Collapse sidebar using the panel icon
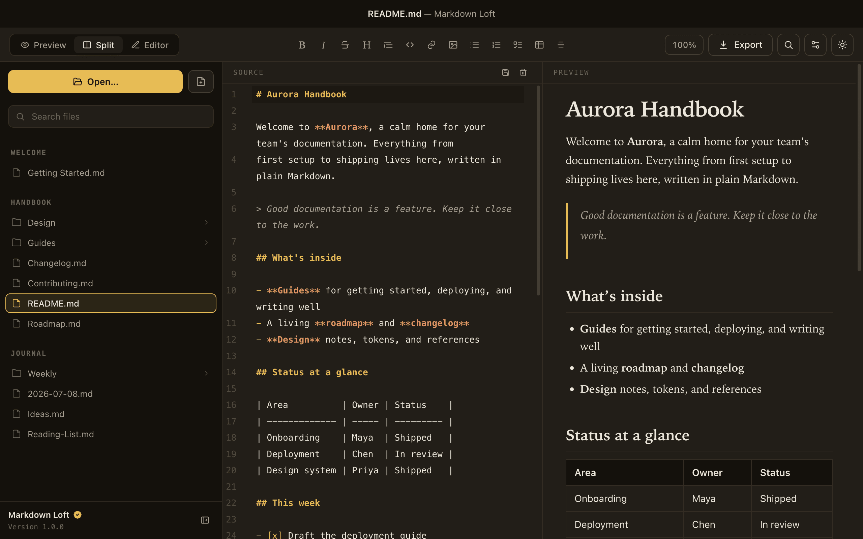Screen dimensions: 863x539 205,520
